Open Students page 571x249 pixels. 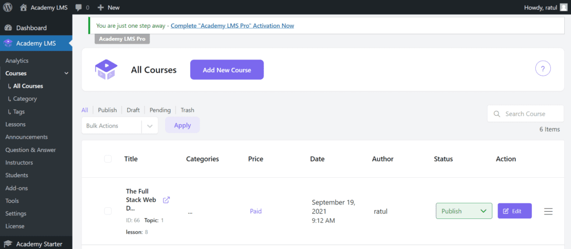(17, 175)
